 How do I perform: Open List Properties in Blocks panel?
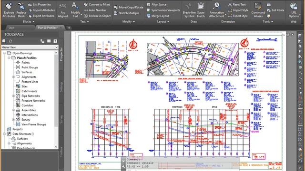(40, 4)
